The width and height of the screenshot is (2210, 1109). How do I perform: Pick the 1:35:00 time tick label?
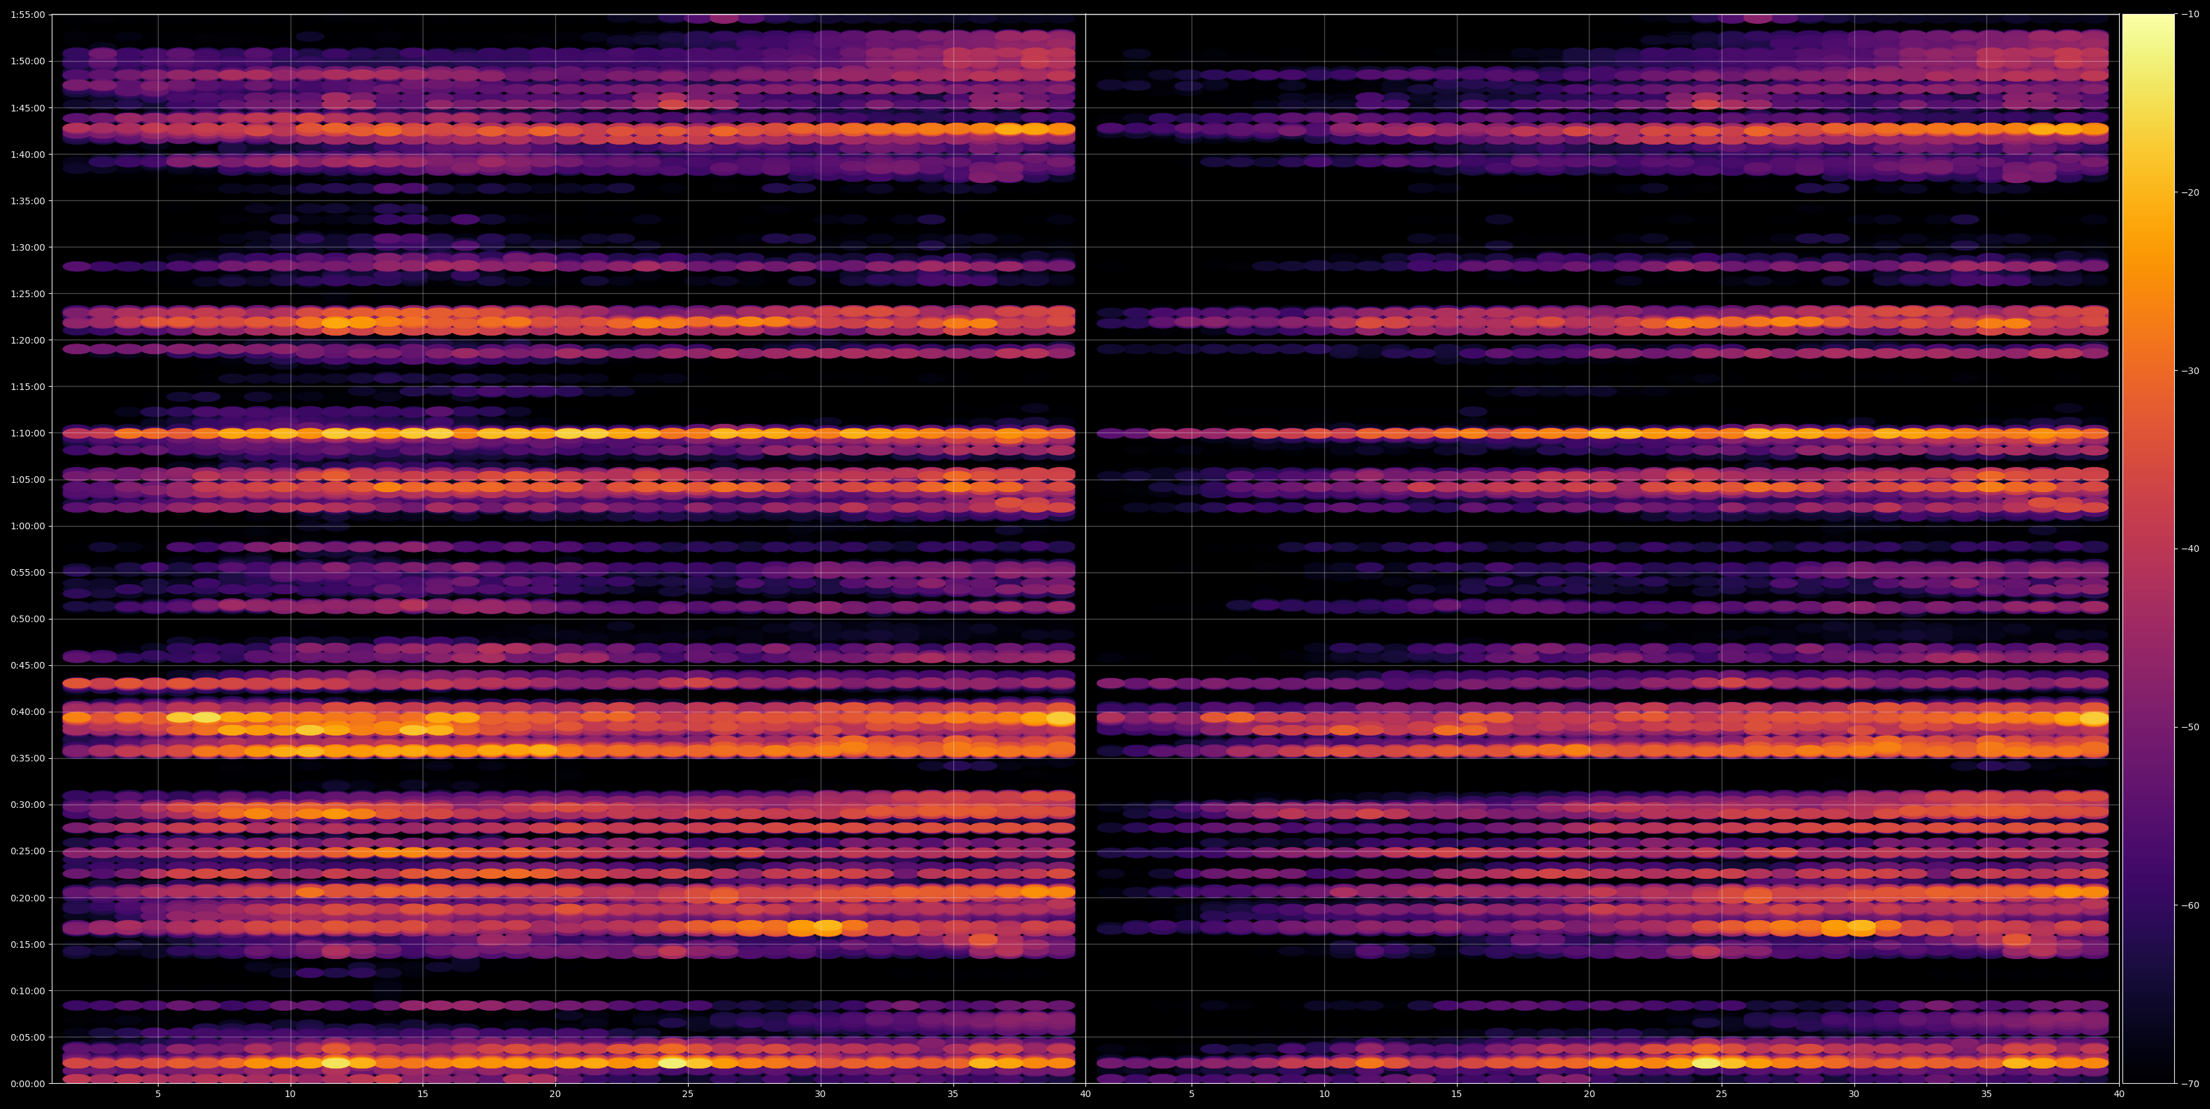tap(27, 201)
